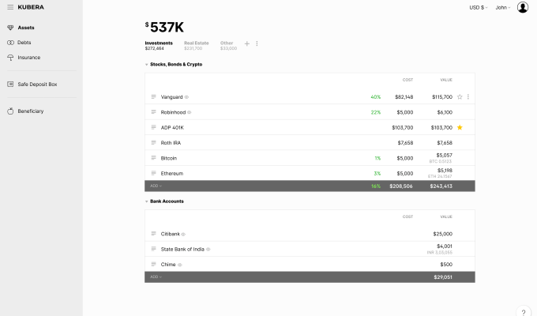537x316 pixels.
Task: Click the Bitcoin row handle icon
Action: pos(153,158)
